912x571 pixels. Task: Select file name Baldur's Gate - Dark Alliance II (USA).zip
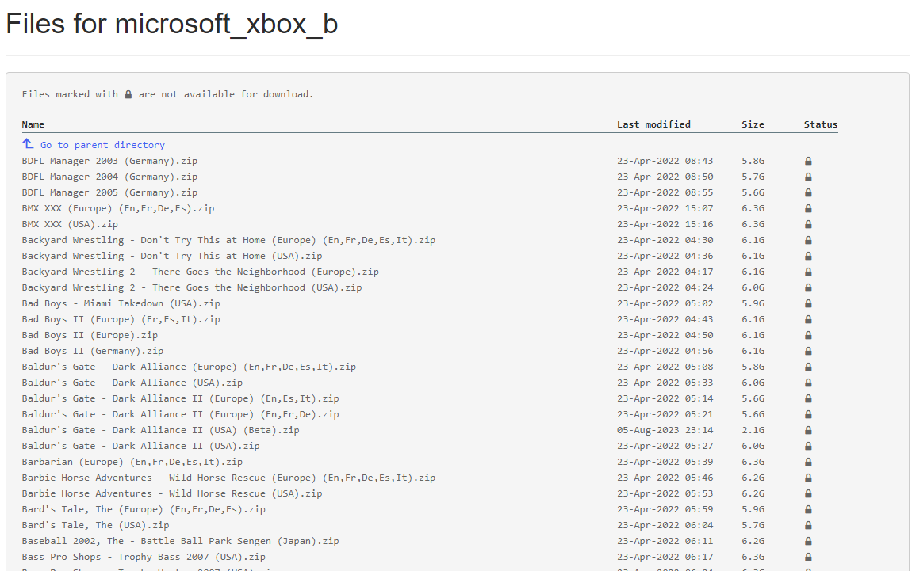(x=140, y=446)
